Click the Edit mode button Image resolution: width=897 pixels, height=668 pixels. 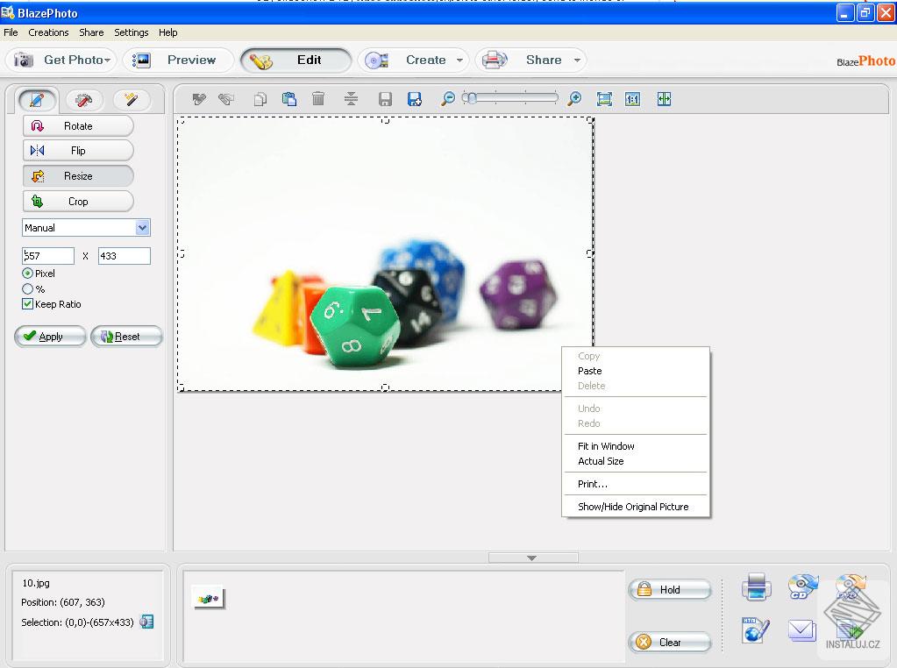(x=295, y=60)
